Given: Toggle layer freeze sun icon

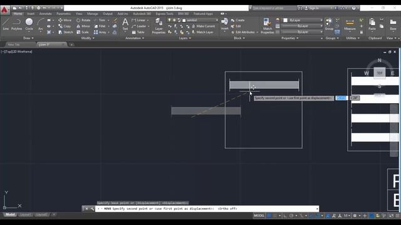Looking at the screenshot, I should coord(174,20).
